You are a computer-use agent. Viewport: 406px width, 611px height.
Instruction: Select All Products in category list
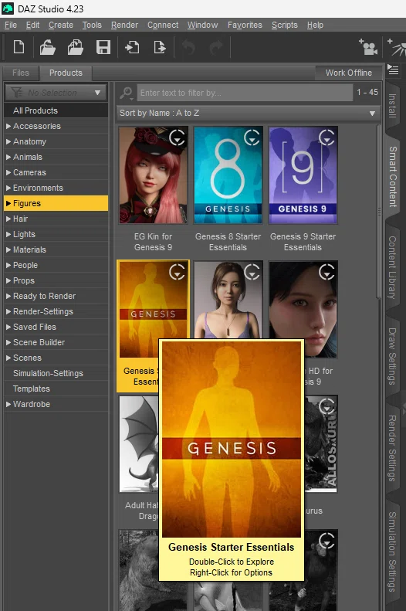click(x=56, y=110)
